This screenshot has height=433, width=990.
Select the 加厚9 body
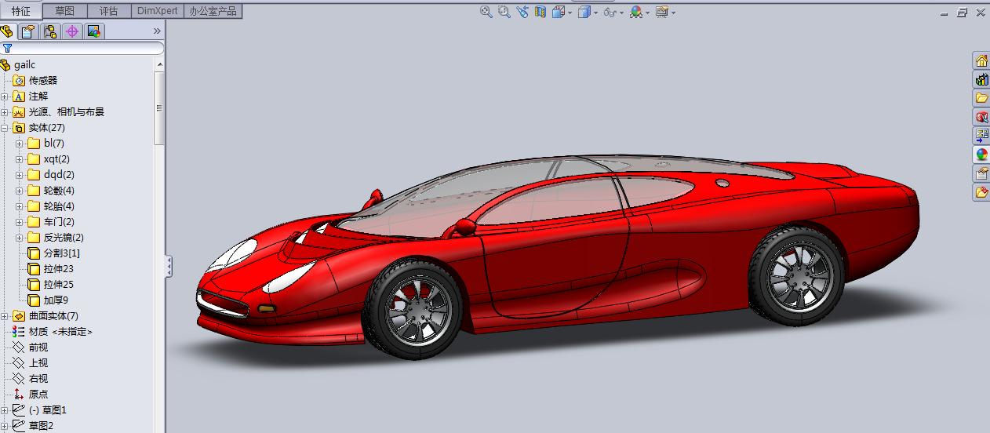pos(56,300)
